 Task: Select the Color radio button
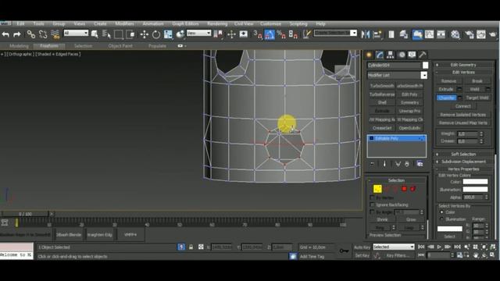pos(441,212)
